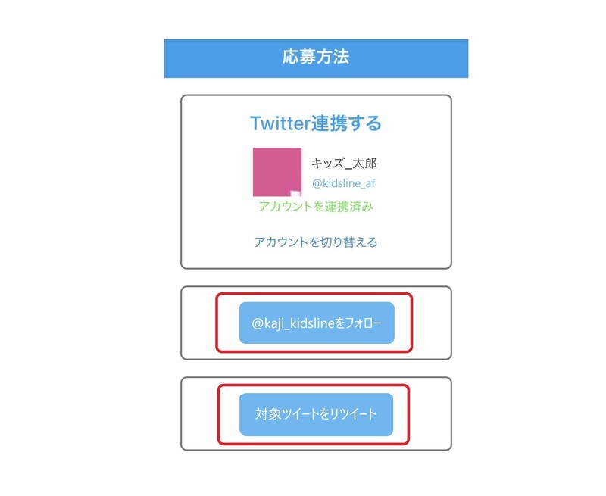Image resolution: width=606 pixels, height=496 pixels.
Task: Click the gray card border around the follow section
Action: [182, 323]
